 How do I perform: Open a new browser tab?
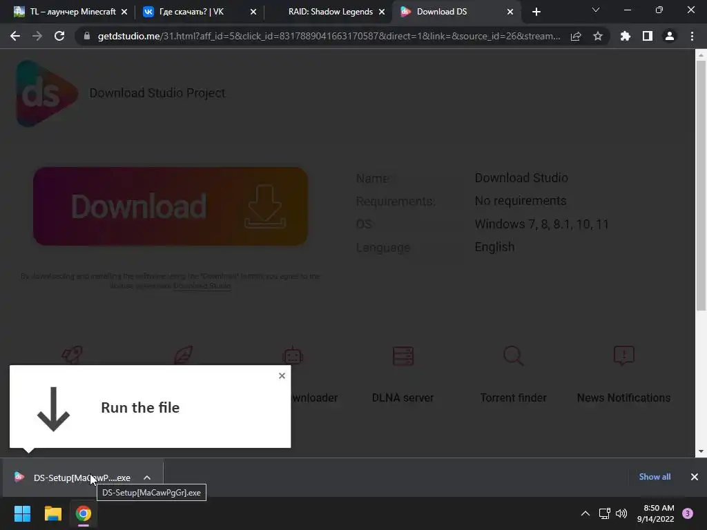pos(536,12)
